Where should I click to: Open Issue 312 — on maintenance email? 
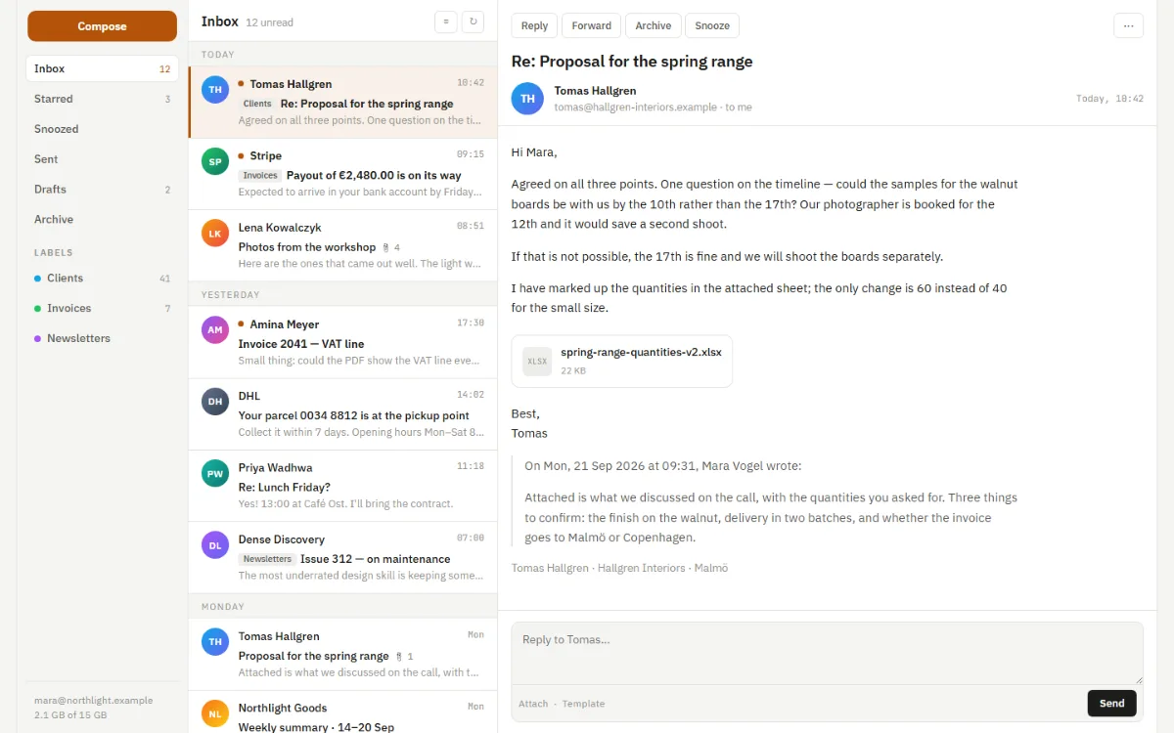click(x=342, y=557)
